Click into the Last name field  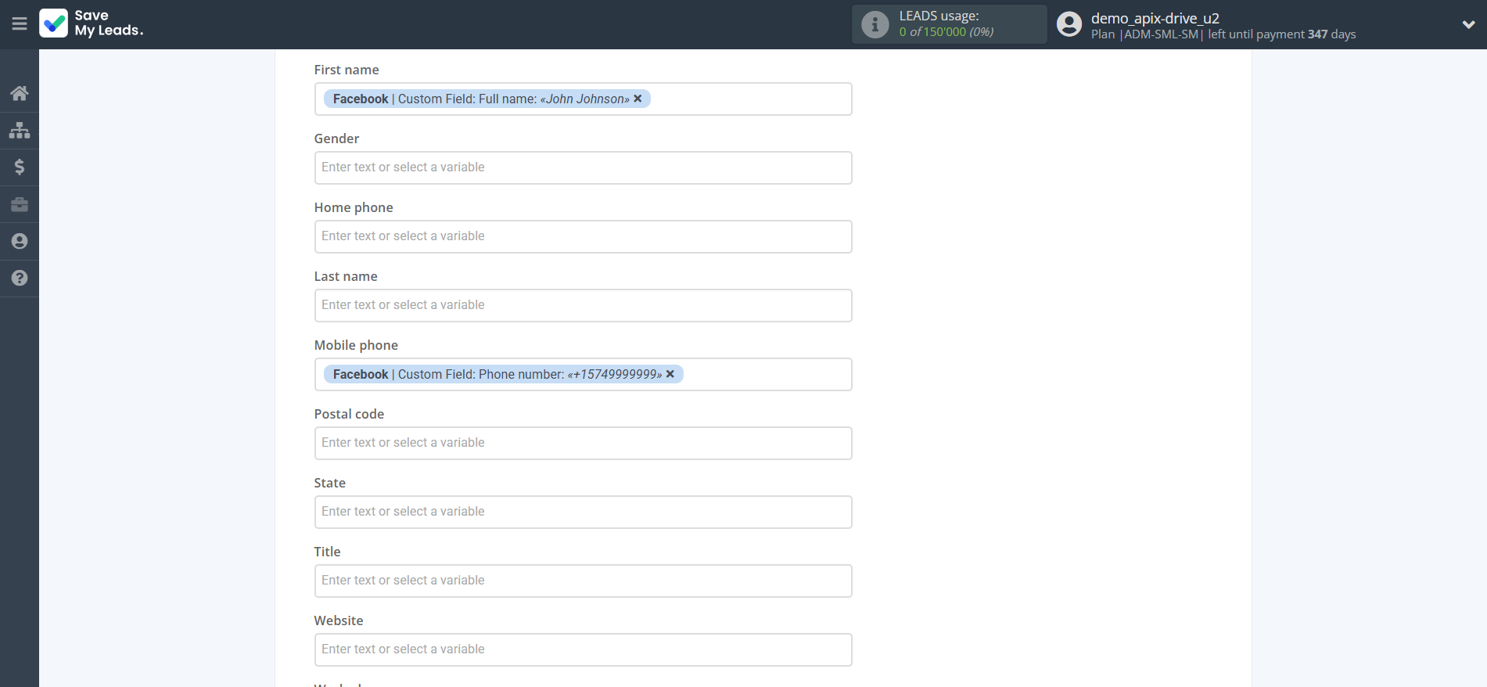pyautogui.click(x=583, y=305)
